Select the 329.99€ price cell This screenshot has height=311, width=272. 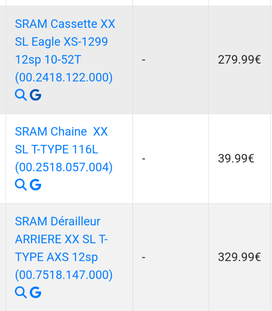coord(239,257)
